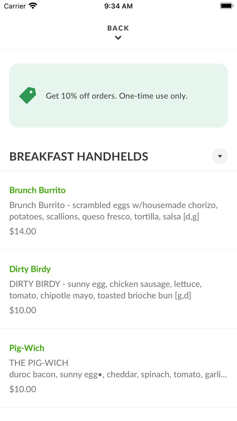Tap the green discount tag icon

(28, 95)
